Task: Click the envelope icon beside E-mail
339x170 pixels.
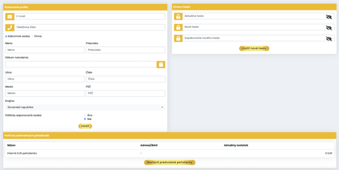Action: click(x=10, y=17)
